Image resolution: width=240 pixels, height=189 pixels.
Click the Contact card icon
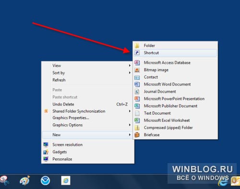pos(137,77)
